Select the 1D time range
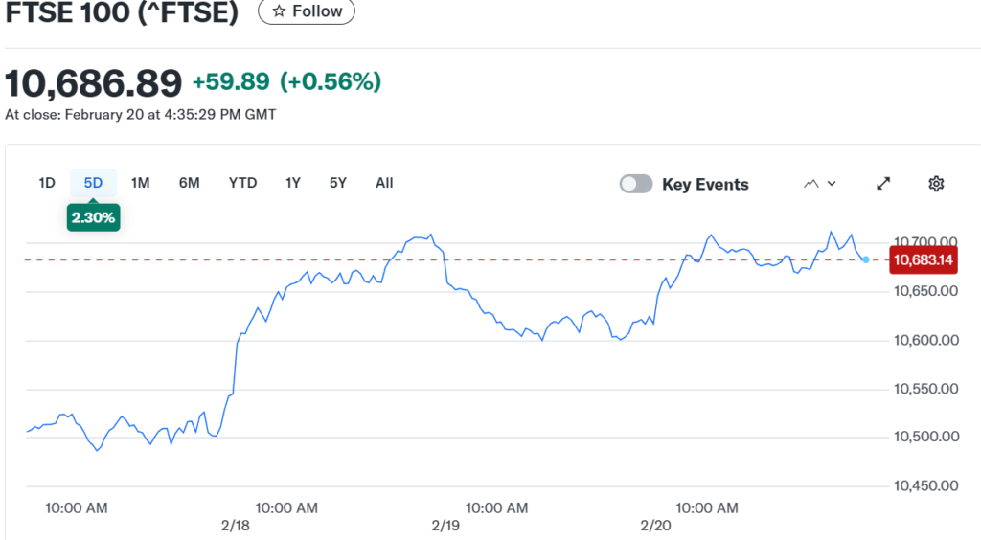 click(x=46, y=183)
